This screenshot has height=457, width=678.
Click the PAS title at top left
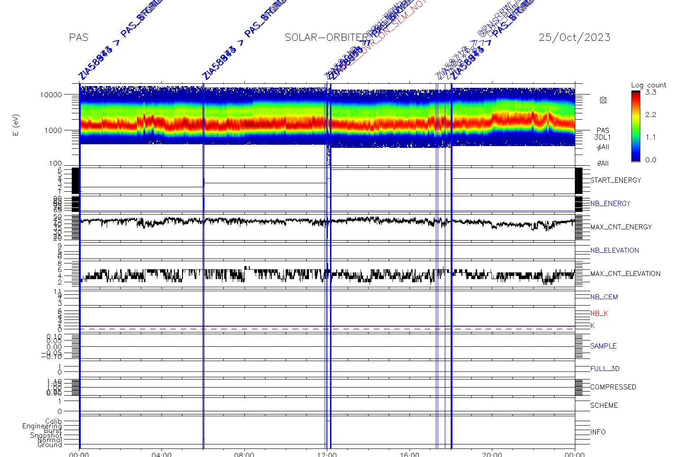point(78,38)
